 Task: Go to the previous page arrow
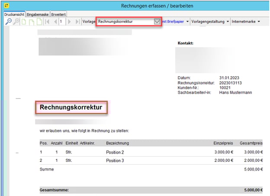(x=55, y=22)
